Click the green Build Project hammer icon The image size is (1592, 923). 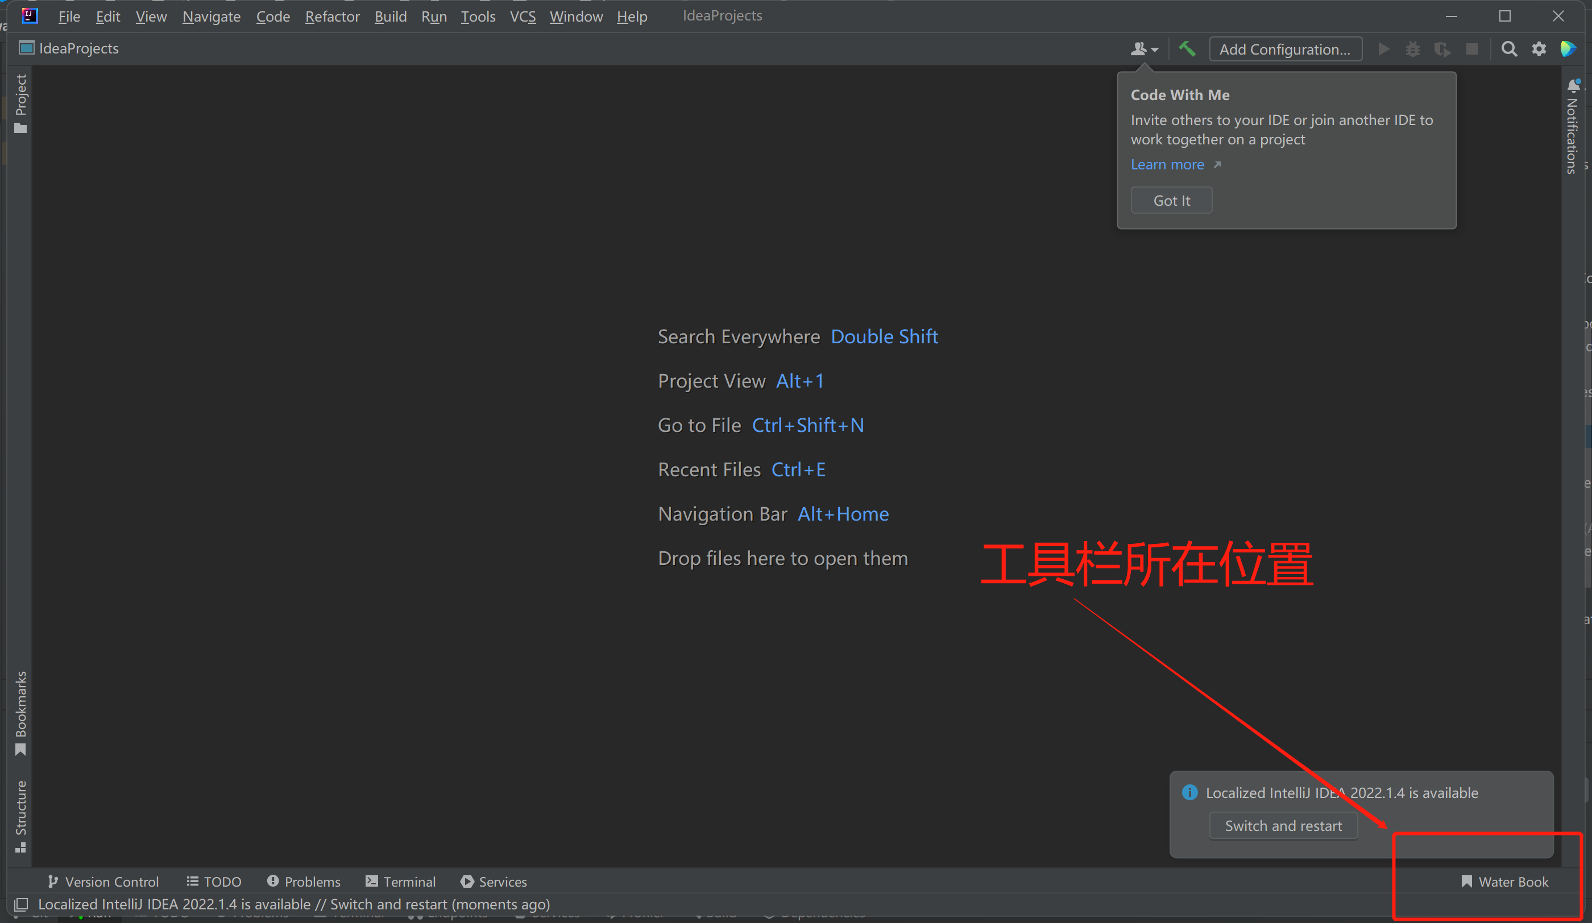tap(1187, 49)
